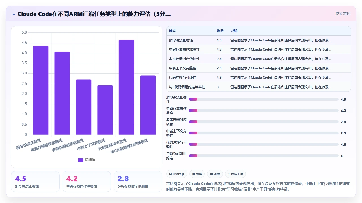Select table cell 单寄存器操作准确性

(184, 50)
